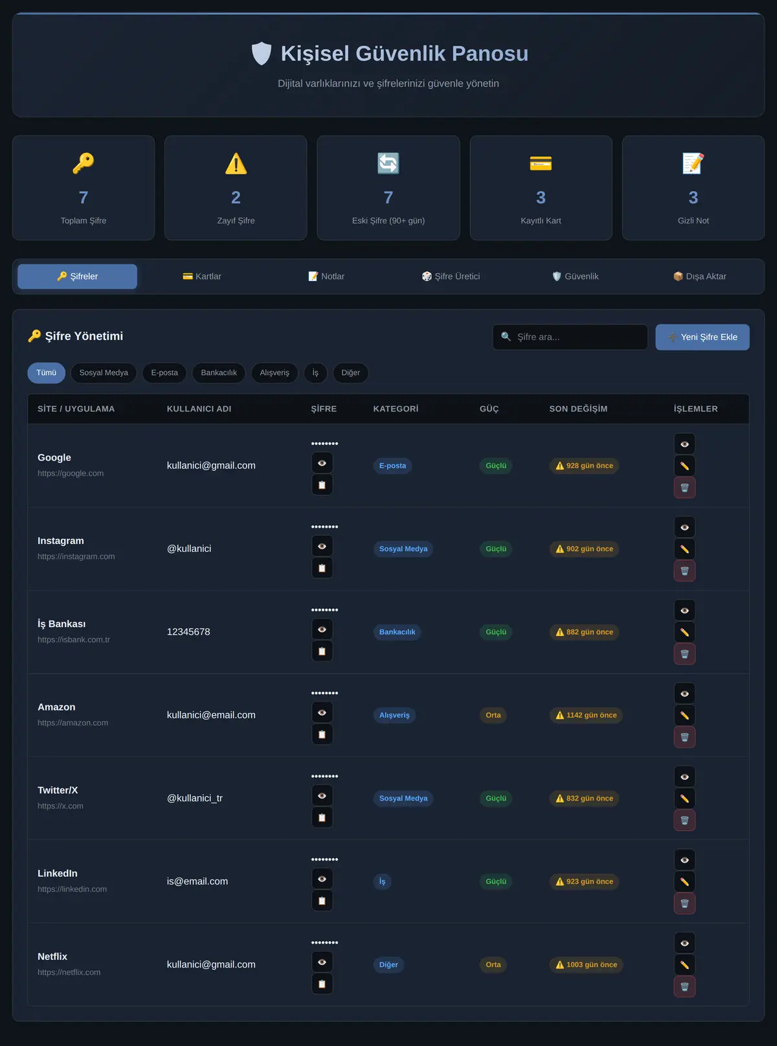The image size is (777, 1046).
Task: Edit the Google entry with pencil icon
Action: [x=684, y=466]
